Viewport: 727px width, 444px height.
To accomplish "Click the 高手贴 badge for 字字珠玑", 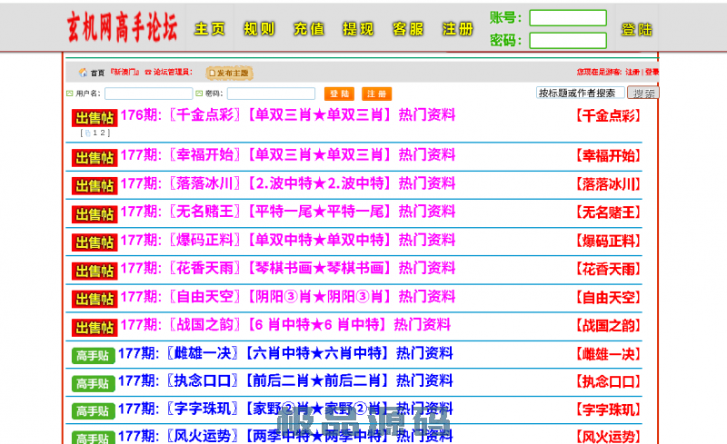I will tap(94, 411).
